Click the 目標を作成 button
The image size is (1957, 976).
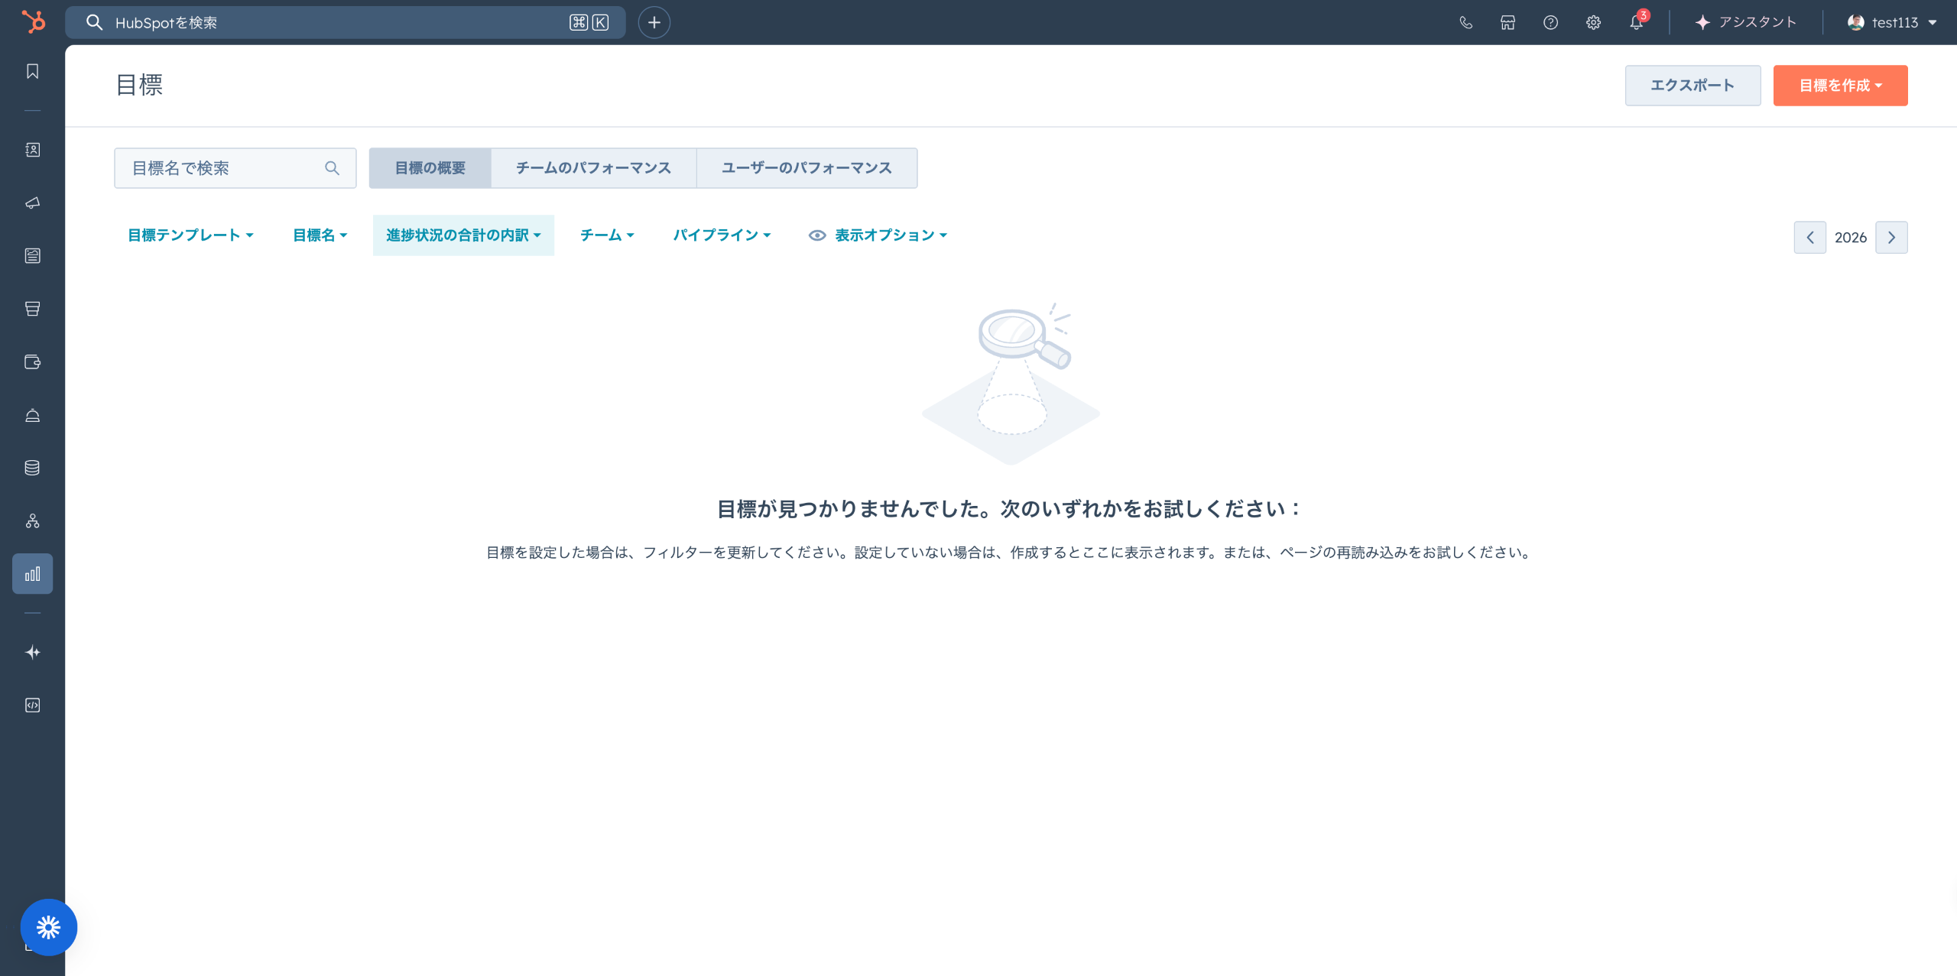pos(1840,86)
